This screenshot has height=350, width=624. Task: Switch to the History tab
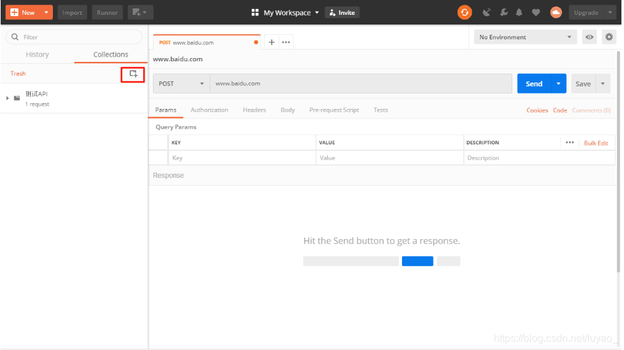point(37,55)
